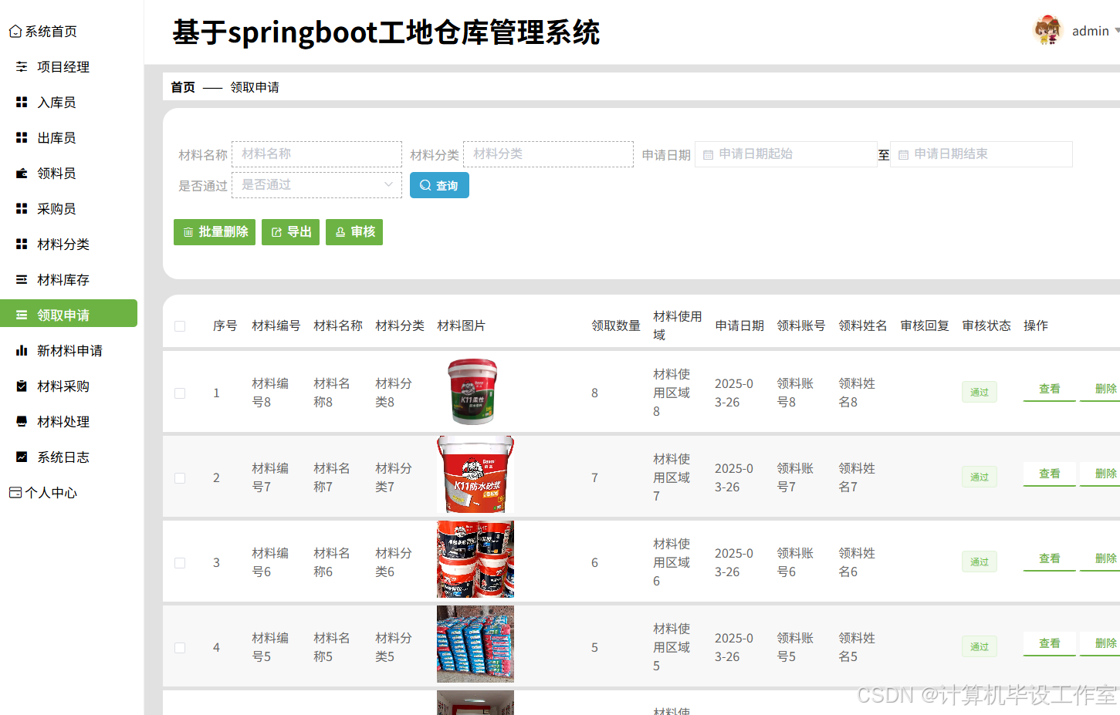Image resolution: width=1120 pixels, height=715 pixels.
Task: Click 查看 for row with 材料名称5
Action: [1050, 644]
